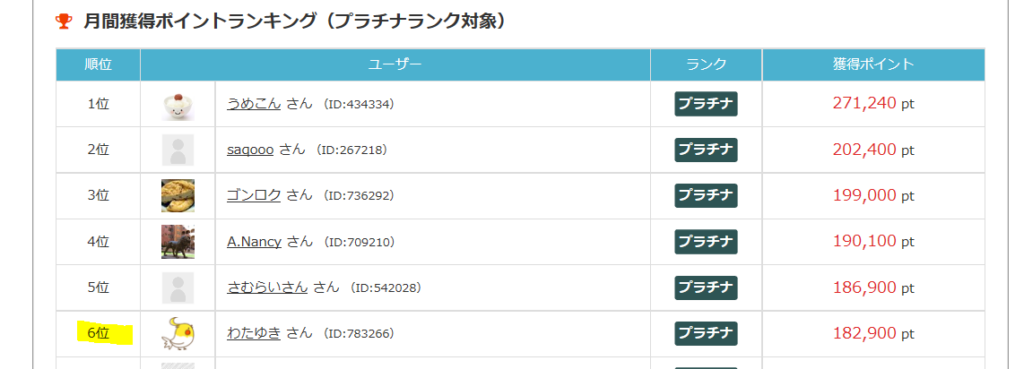Screen dimensions: 1024x369
Task: Click the 獲得ポイント column header
Action: 873,64
